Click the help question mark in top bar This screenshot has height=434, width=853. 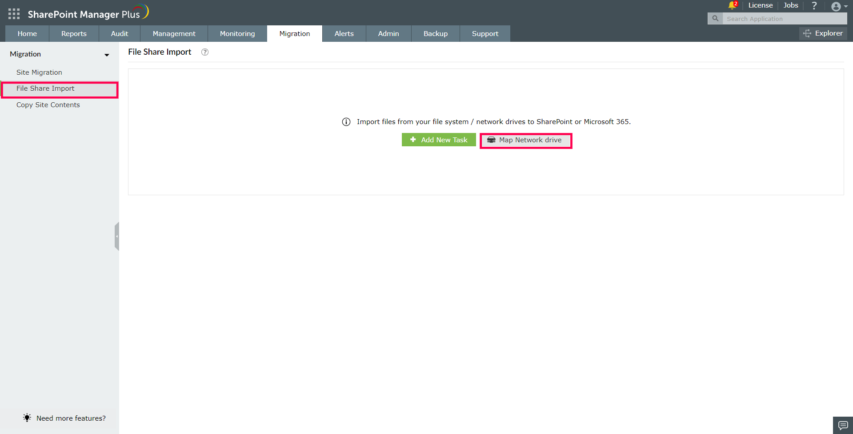coord(814,5)
